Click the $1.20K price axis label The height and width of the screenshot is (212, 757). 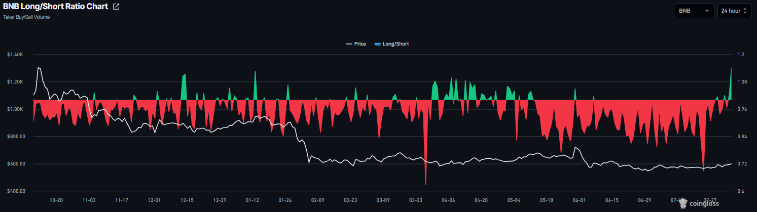(x=15, y=82)
